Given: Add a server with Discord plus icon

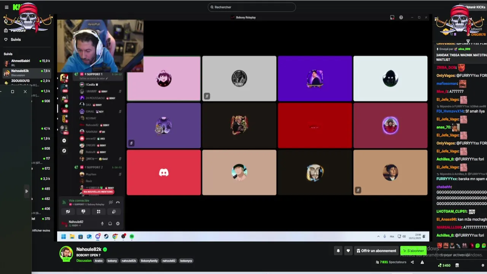Looking at the screenshot, I should tap(64, 141).
